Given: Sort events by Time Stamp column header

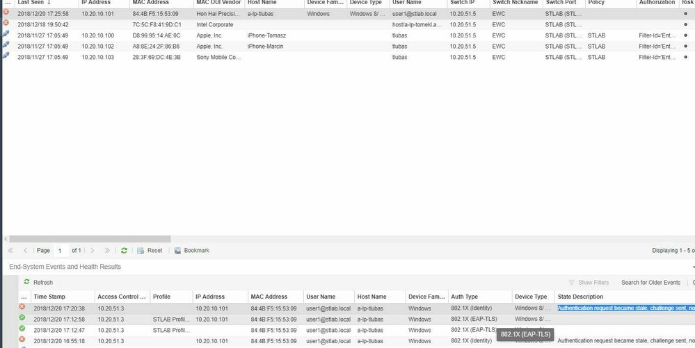Looking at the screenshot, I should tap(50, 297).
